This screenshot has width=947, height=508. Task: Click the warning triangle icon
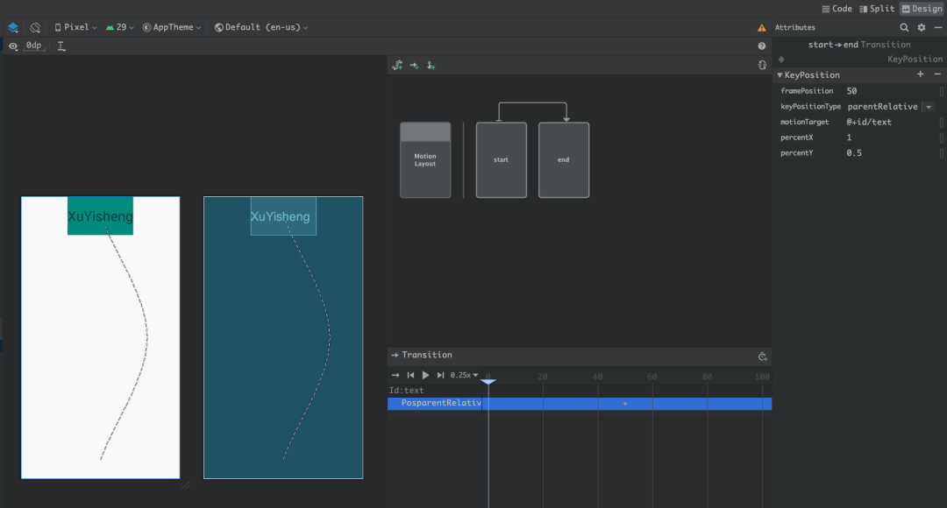pyautogui.click(x=762, y=27)
